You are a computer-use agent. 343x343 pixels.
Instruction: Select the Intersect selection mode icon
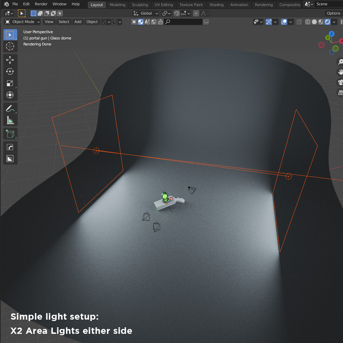coord(60,13)
